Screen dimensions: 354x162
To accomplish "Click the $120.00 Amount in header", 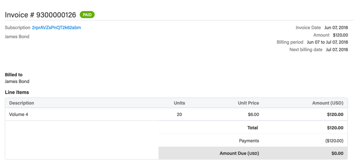I will point(340,35).
